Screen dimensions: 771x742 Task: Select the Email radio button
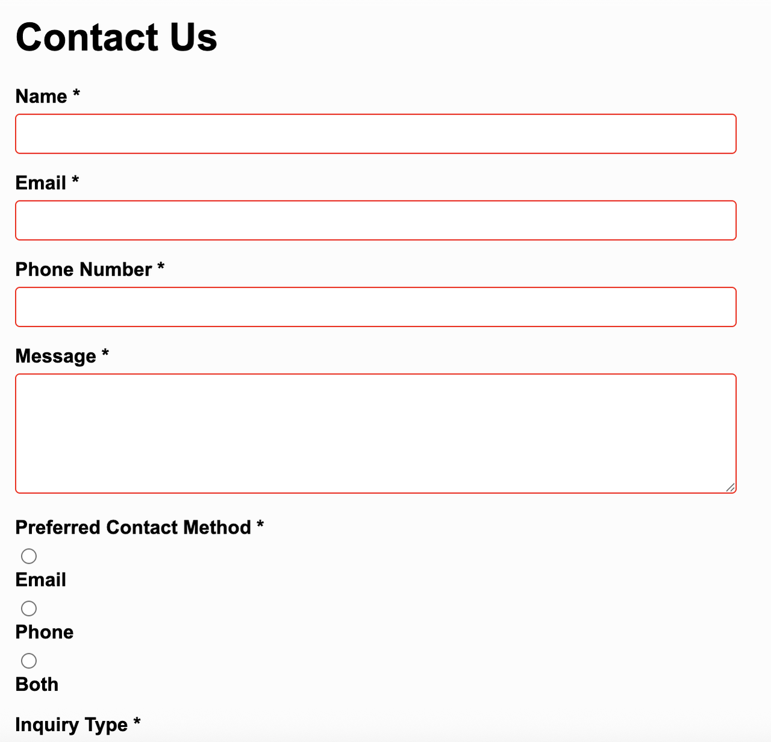[29, 556]
